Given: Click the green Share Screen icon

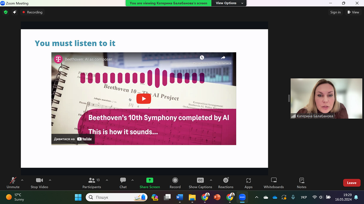Looking at the screenshot, I should (150, 180).
